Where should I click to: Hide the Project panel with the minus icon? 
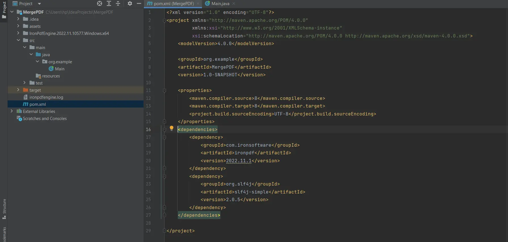[139, 3]
